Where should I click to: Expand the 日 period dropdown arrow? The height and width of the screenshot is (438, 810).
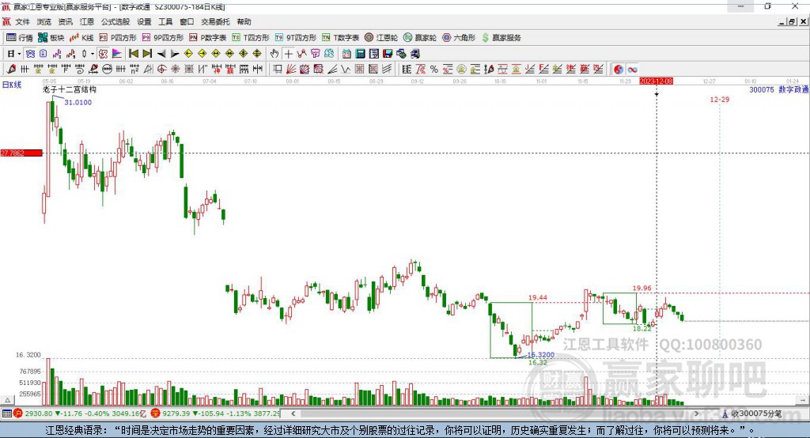tap(19, 54)
